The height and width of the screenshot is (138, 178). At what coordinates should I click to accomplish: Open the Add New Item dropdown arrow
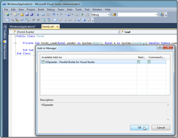pyautogui.click(x=18, y=14)
